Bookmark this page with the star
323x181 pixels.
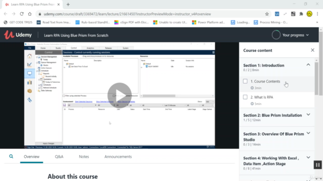pos(267,14)
